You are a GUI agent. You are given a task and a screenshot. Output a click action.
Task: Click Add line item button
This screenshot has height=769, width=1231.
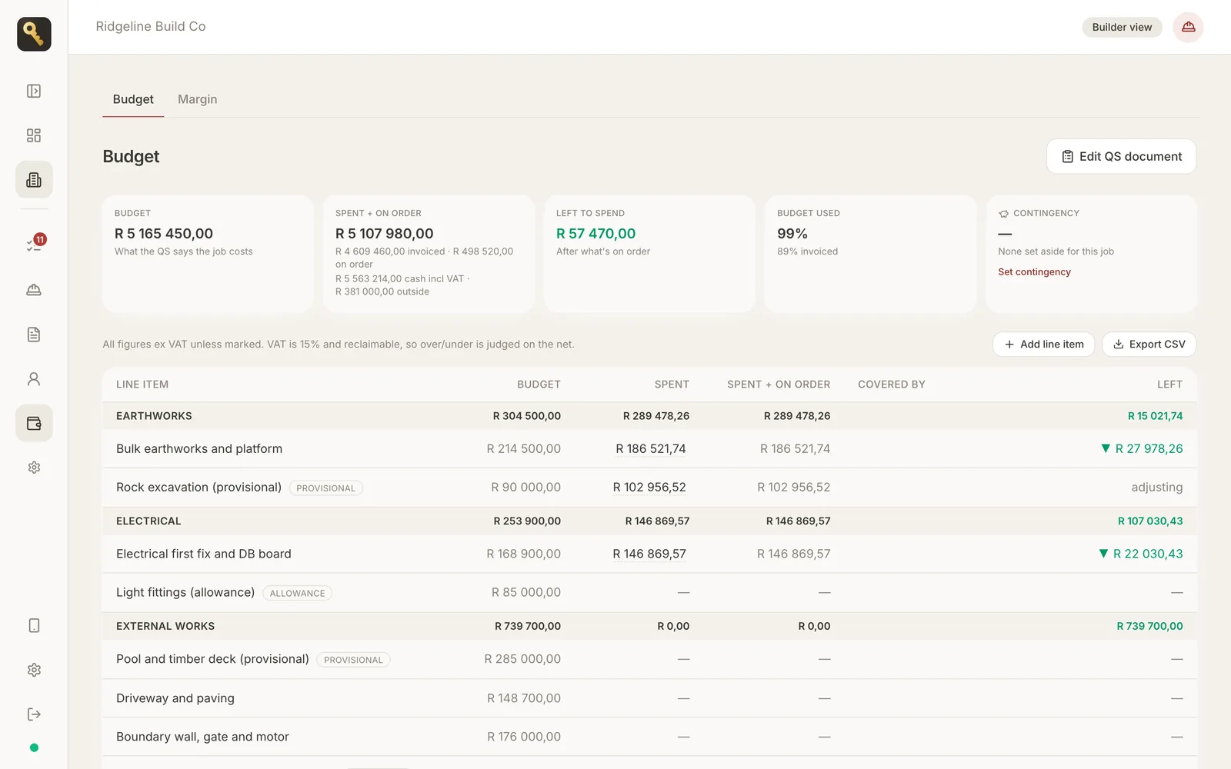pyautogui.click(x=1043, y=345)
